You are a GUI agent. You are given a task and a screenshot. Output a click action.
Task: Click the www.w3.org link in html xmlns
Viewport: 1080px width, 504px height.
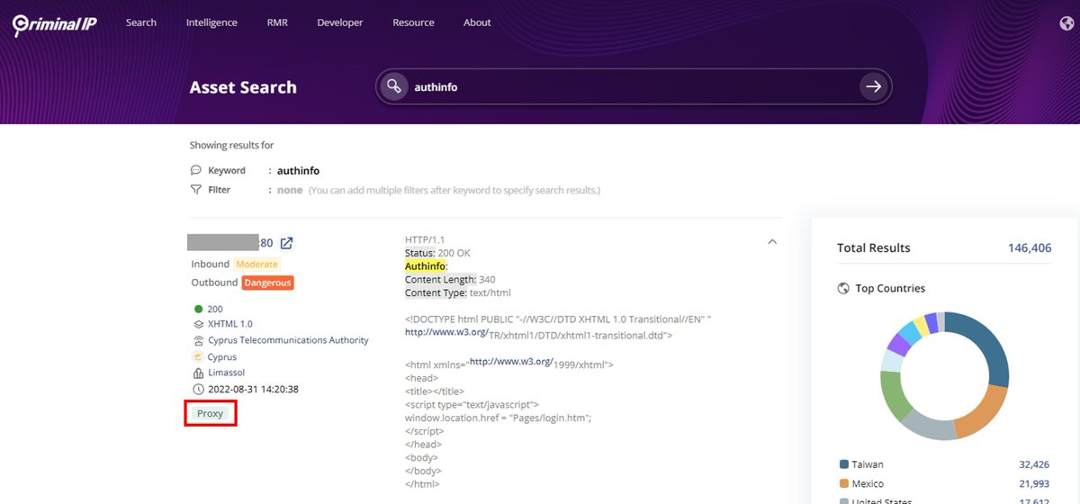(511, 361)
